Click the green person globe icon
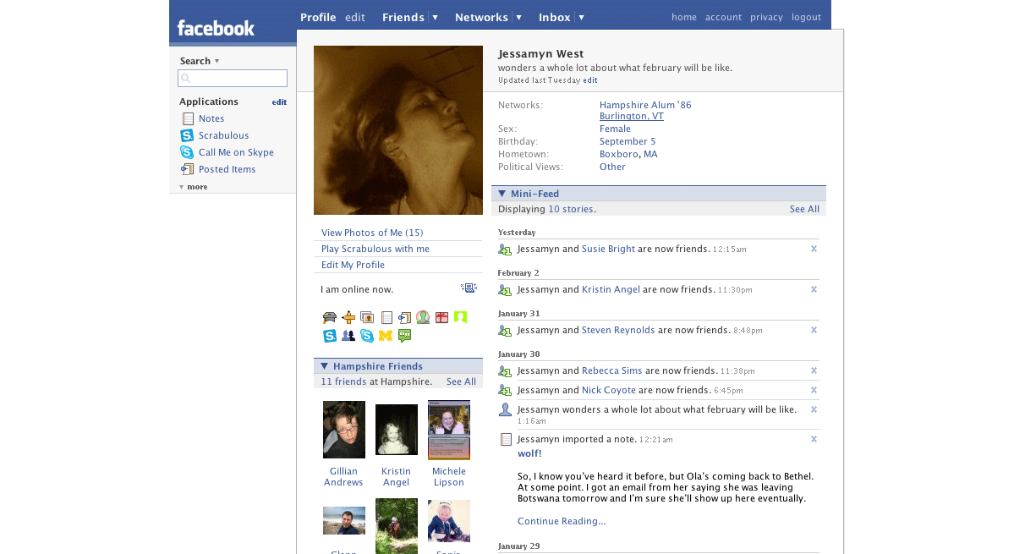 coord(423,317)
